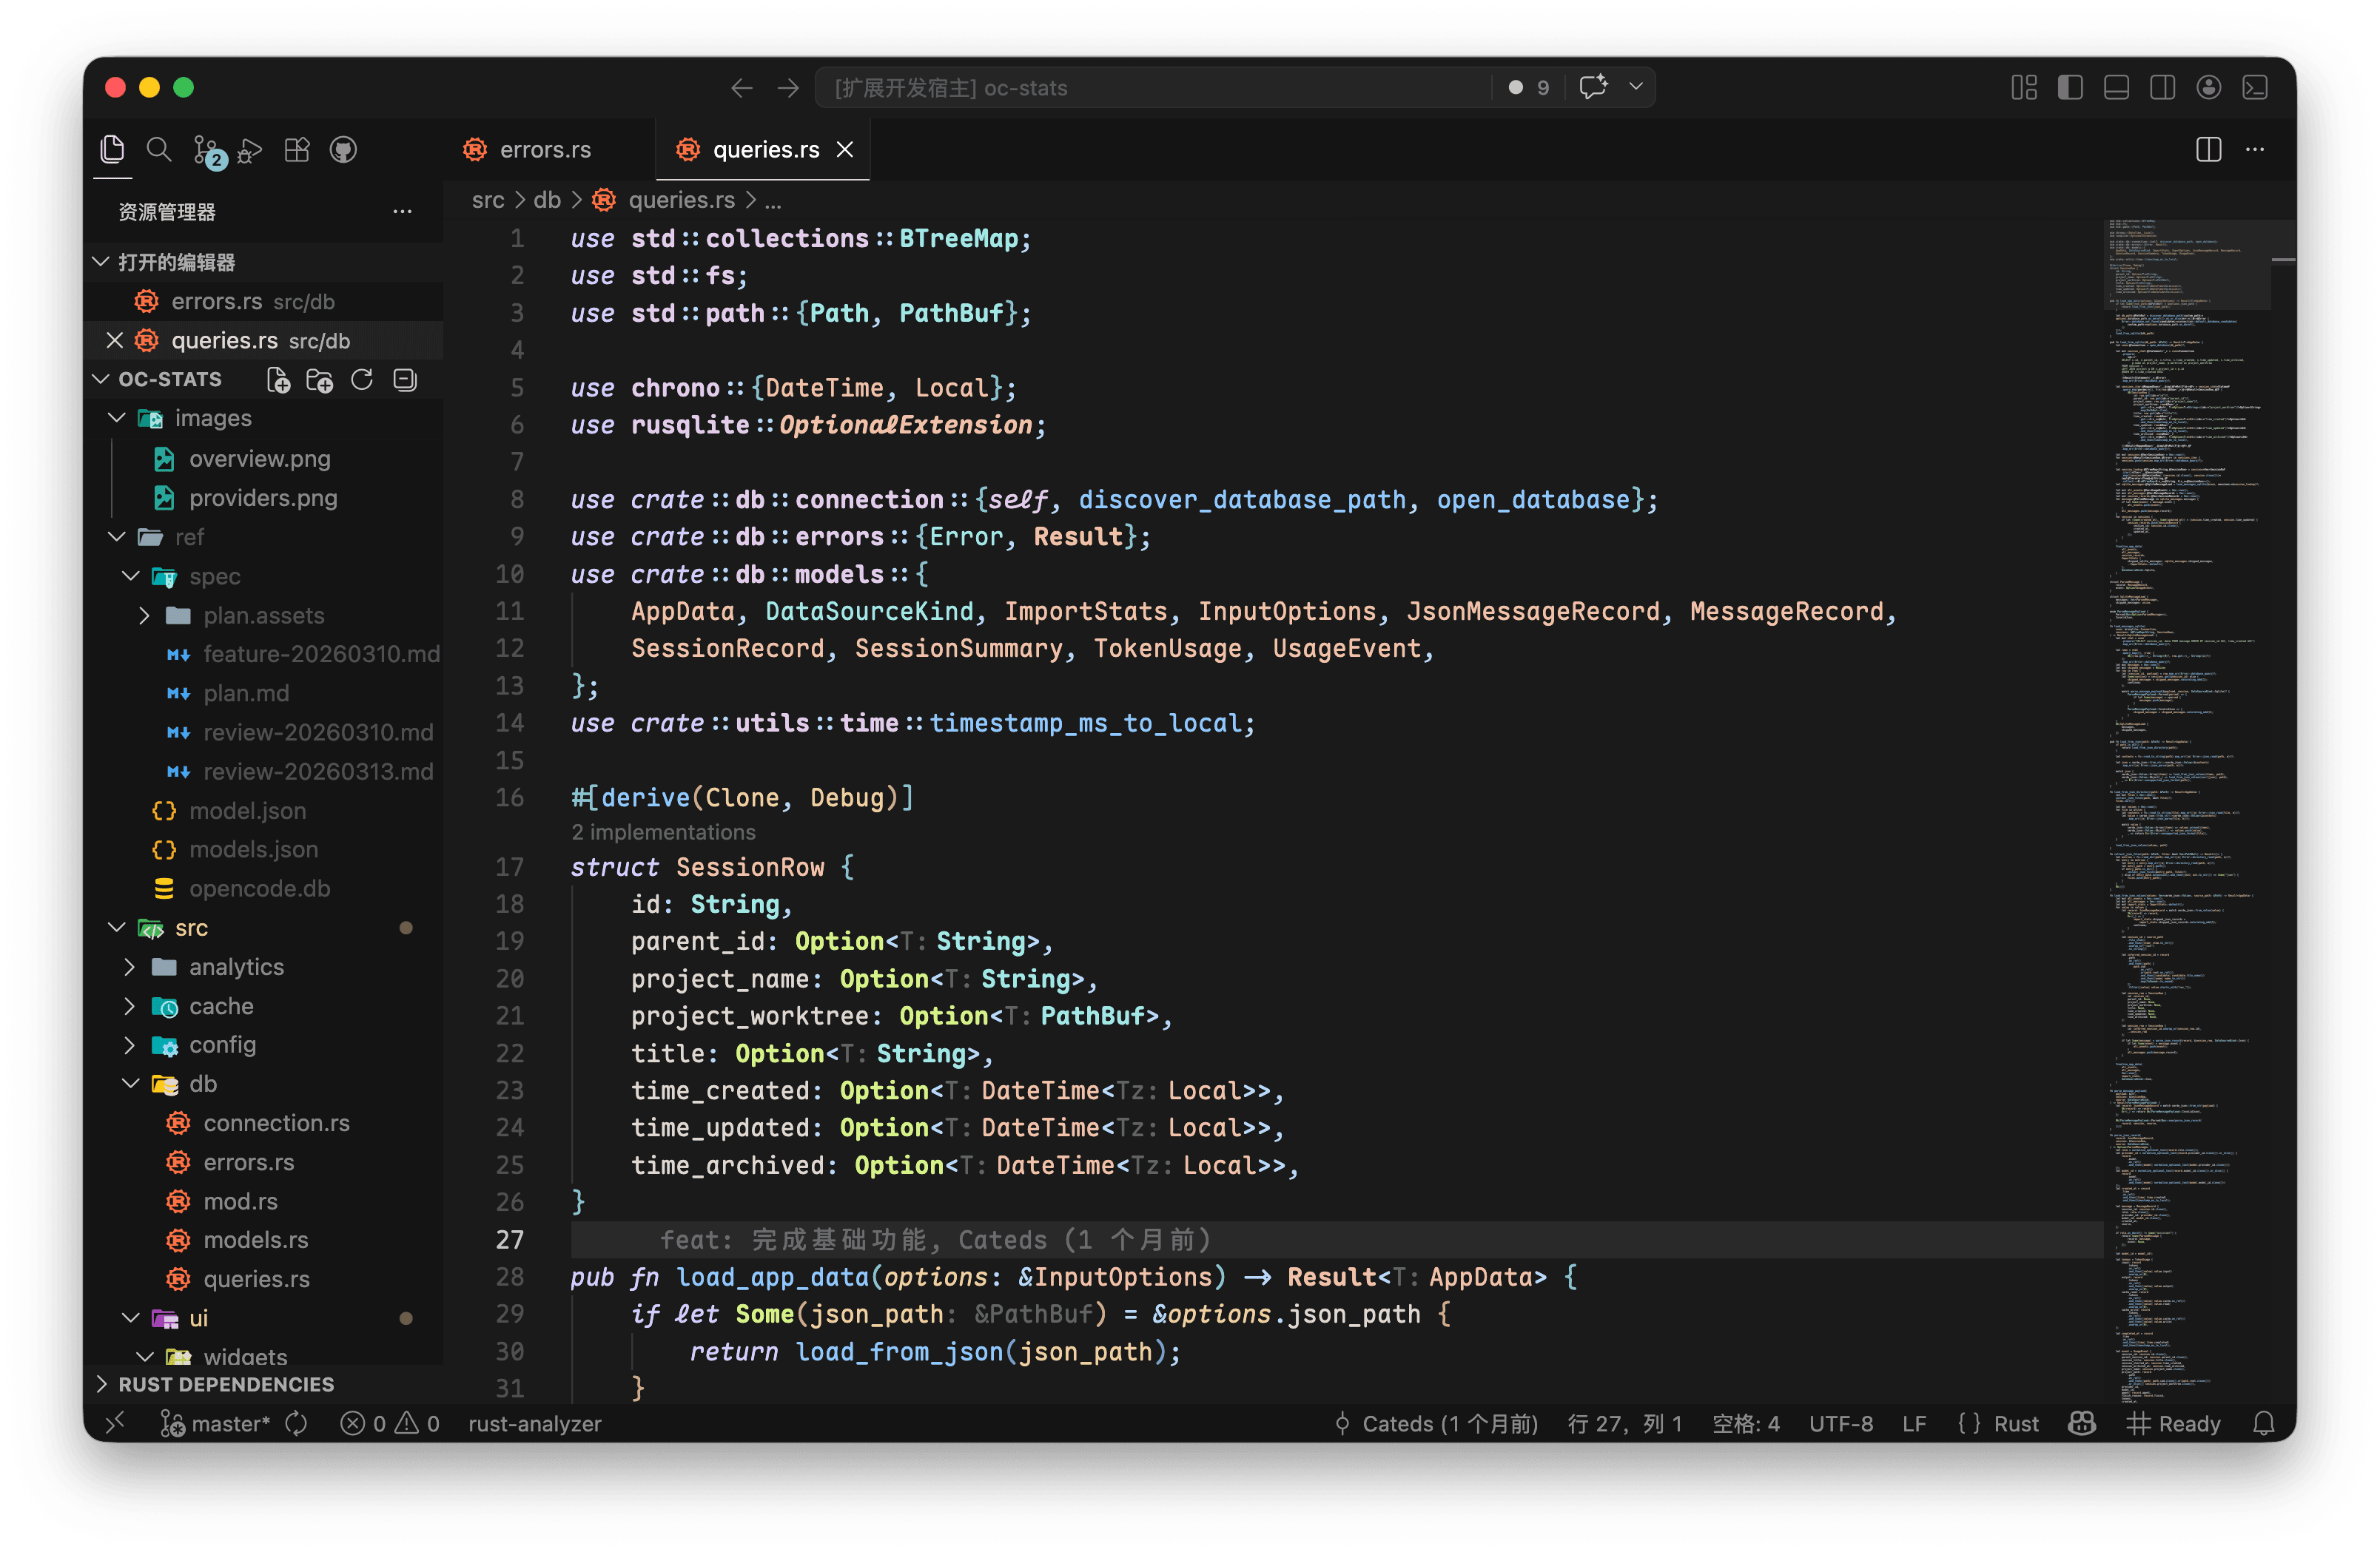
Task: Click master* branch in status bar
Action: (x=216, y=1423)
